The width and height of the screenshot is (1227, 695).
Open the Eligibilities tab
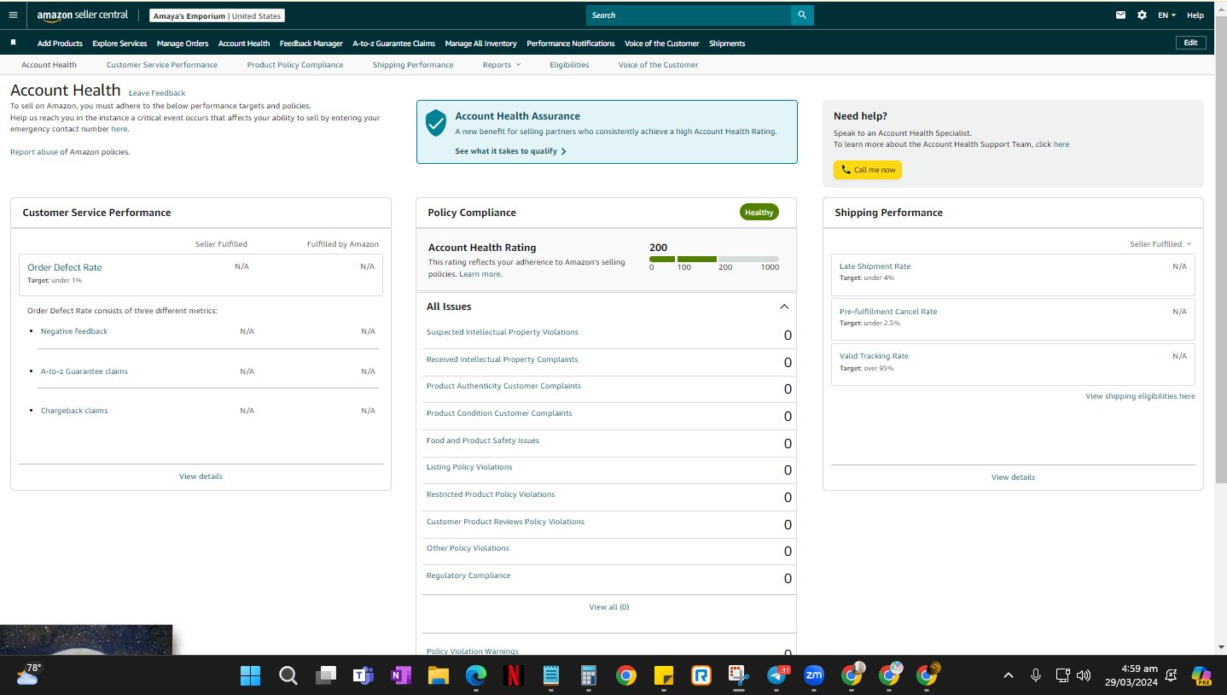[x=569, y=65]
